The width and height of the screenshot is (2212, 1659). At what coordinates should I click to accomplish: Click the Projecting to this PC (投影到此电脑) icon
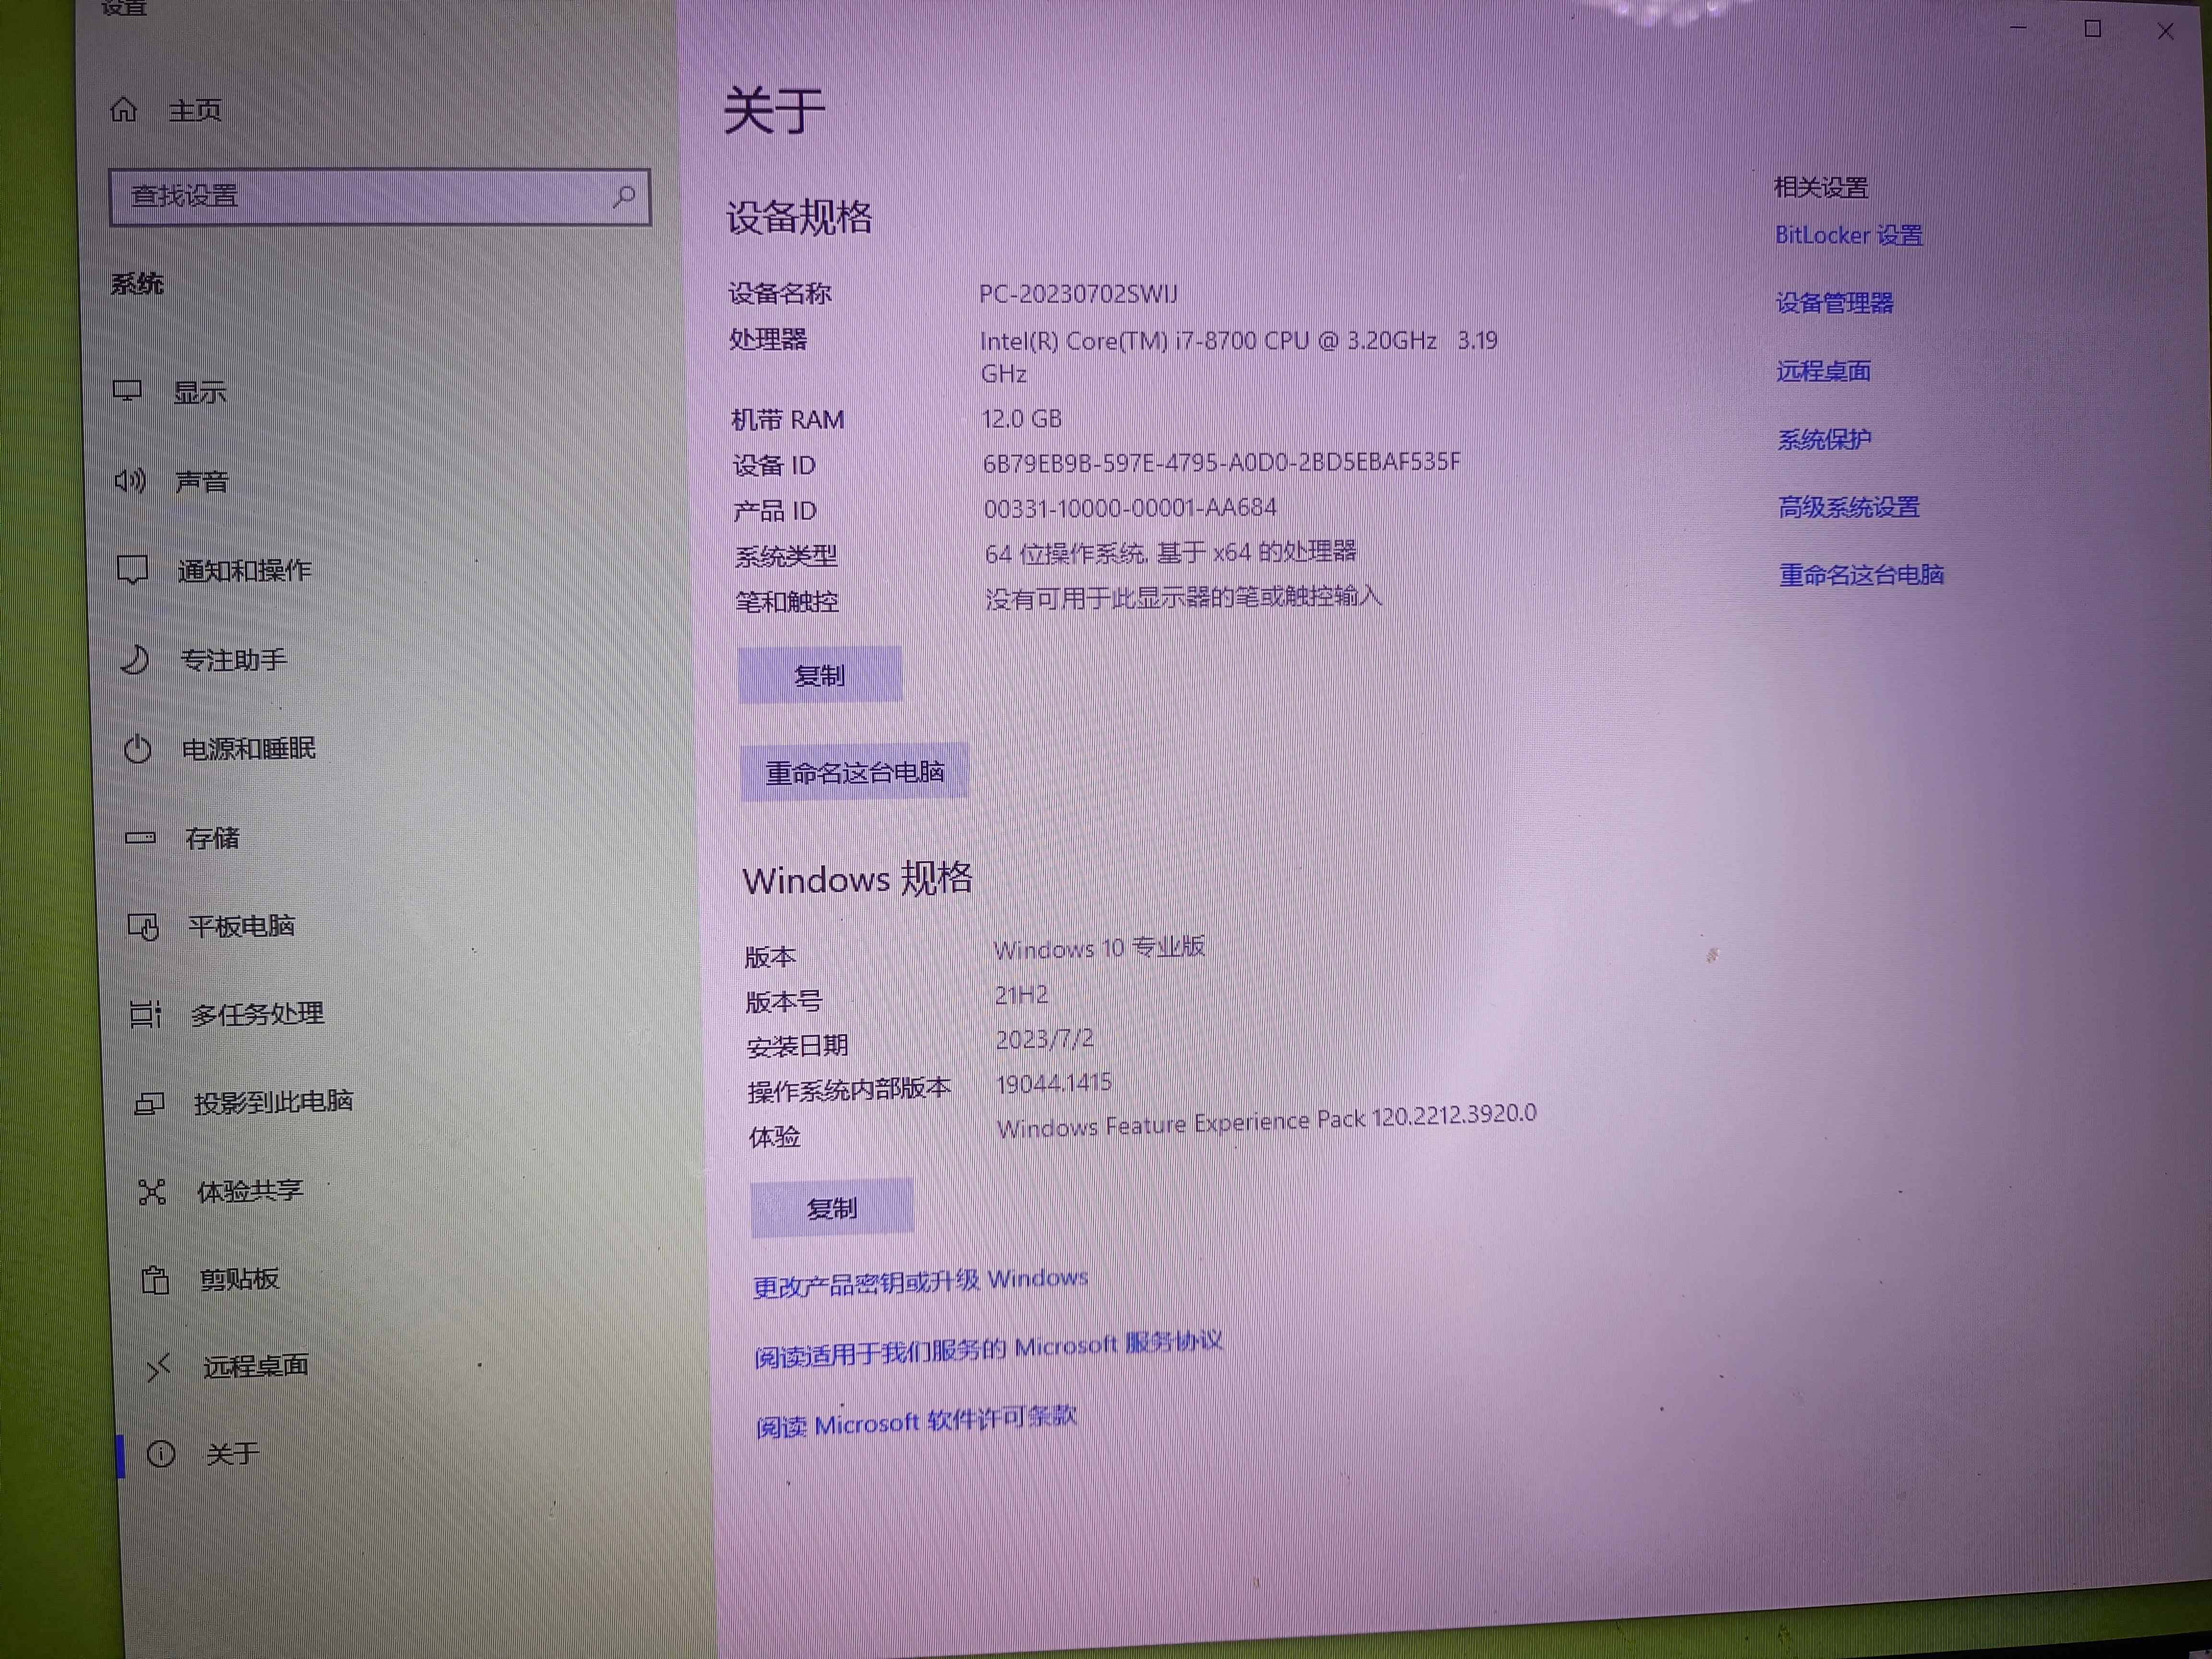click(x=149, y=1103)
